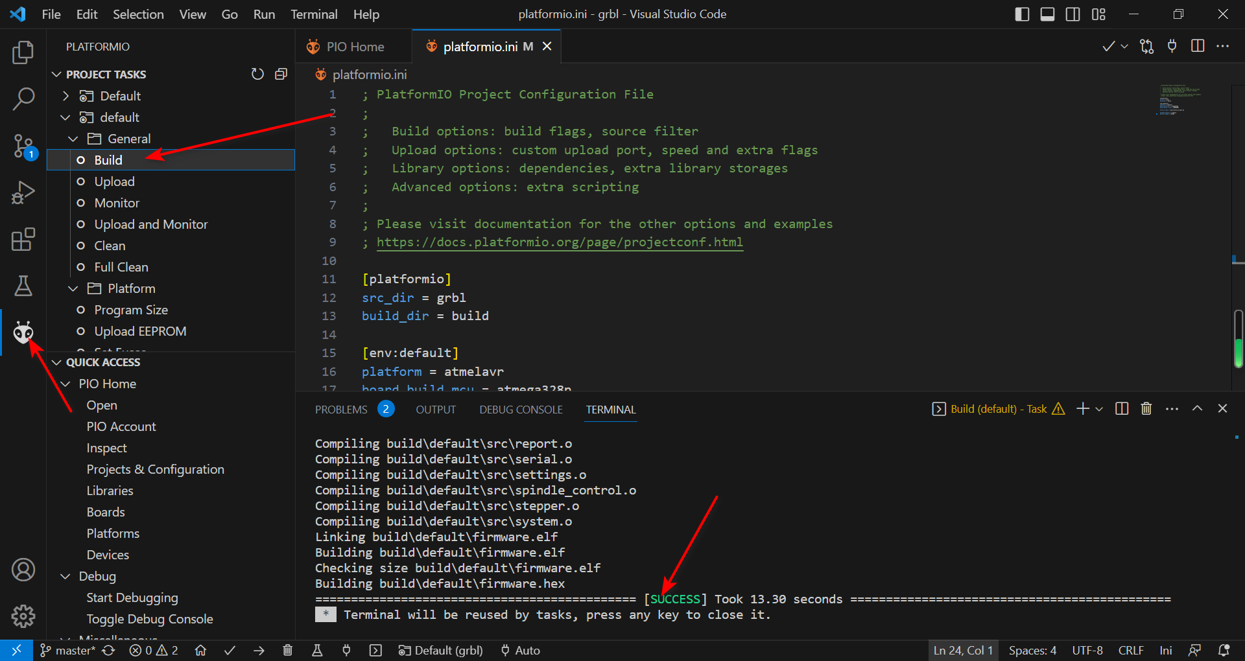Toggle the secondary side bar layout
Image resolution: width=1245 pixels, height=661 pixels.
tap(1073, 14)
